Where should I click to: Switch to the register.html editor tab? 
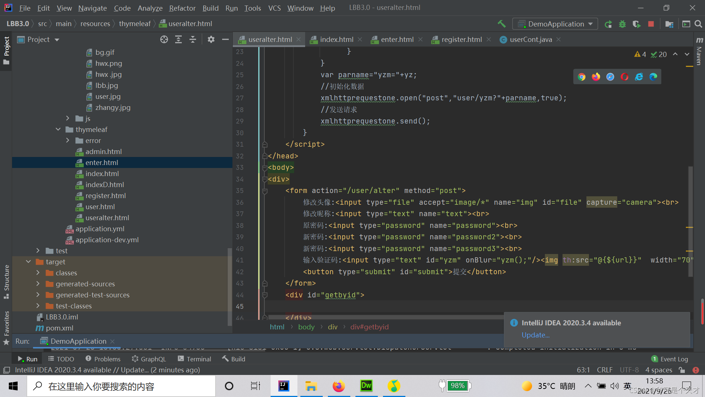pos(462,39)
